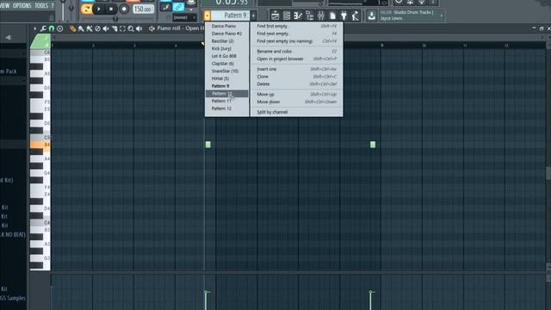Click the project page icon in toolbar
This screenshot has height=310, width=551.
tap(332, 15)
